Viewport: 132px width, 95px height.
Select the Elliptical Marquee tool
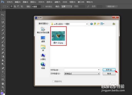point(3,19)
